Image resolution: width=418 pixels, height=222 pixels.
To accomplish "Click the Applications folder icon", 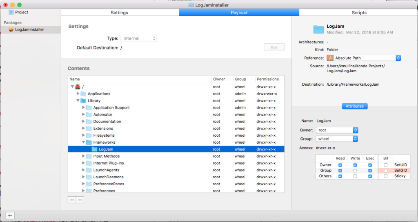I will coord(83,94).
